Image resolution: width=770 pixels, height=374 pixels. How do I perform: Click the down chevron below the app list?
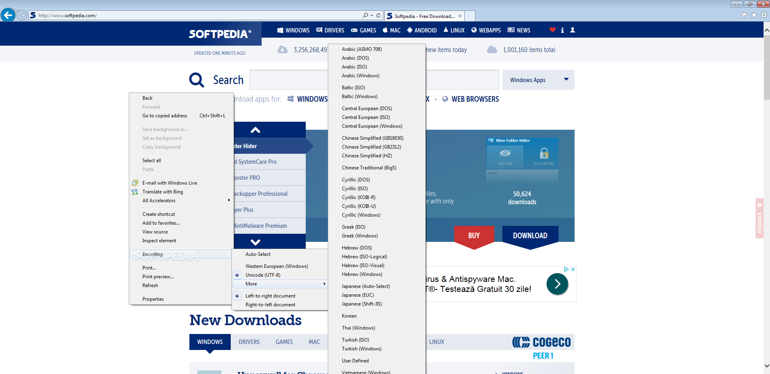pyautogui.click(x=255, y=242)
